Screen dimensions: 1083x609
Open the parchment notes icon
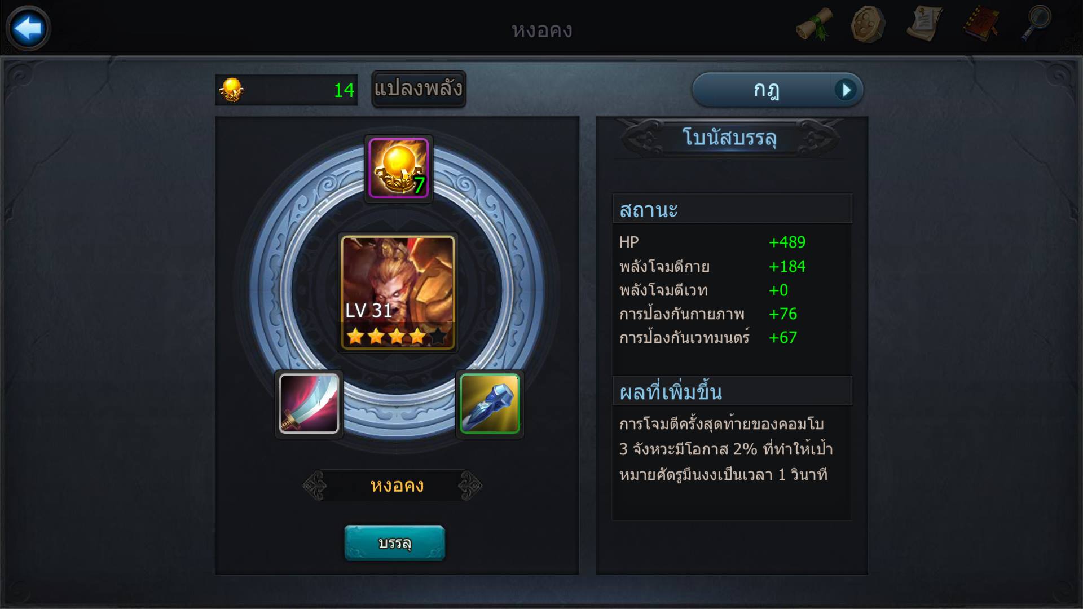pyautogui.click(x=924, y=25)
